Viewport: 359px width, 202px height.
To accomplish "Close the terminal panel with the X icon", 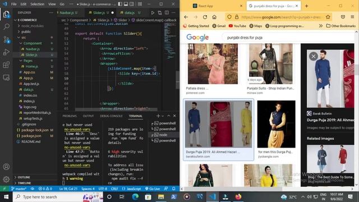I will tap(174, 116).
